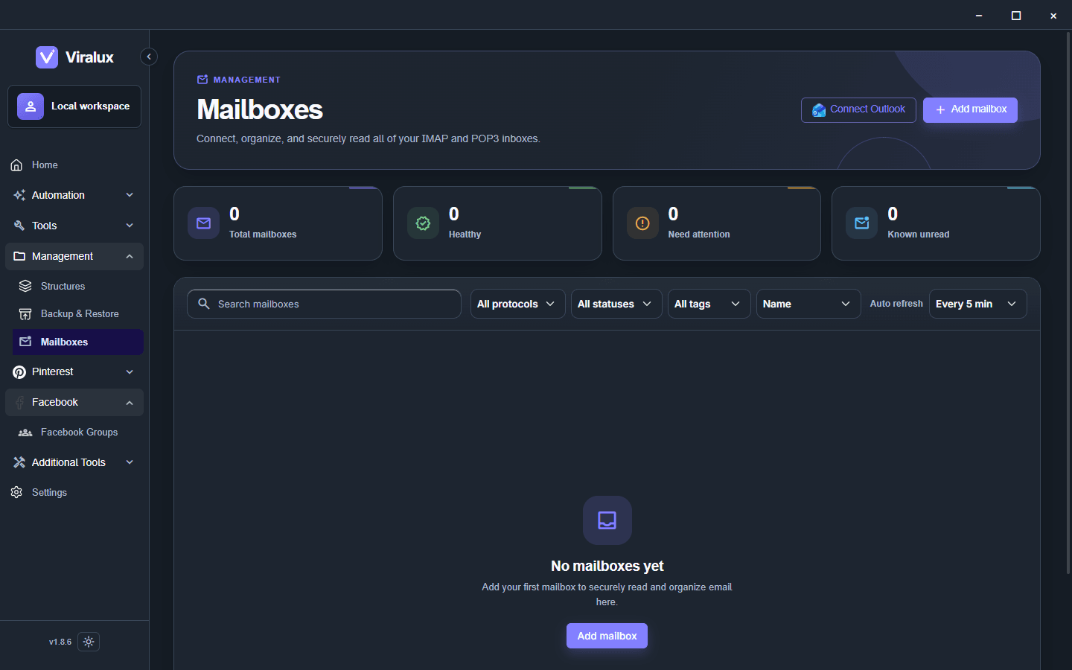Click the Facebook Groups people icon
The height and width of the screenshot is (670, 1072).
pyautogui.click(x=25, y=433)
